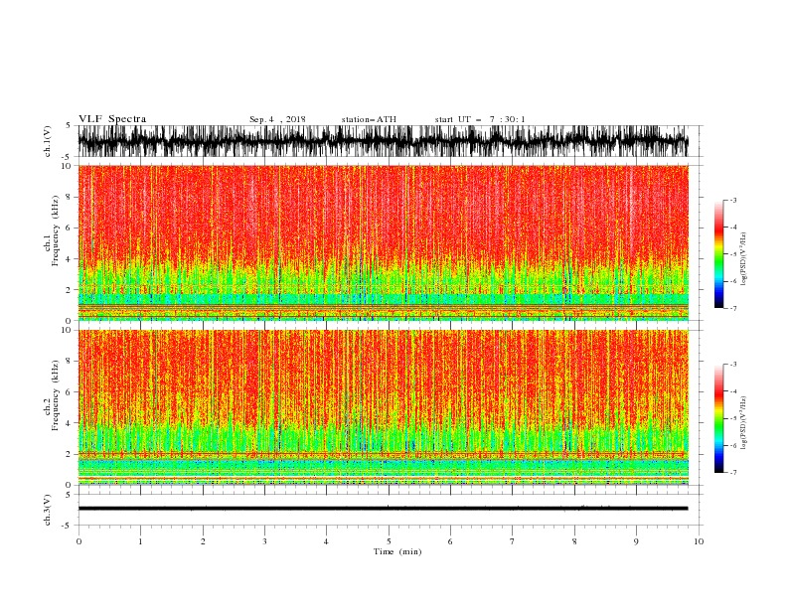
Task: Click time axis tick label "5"
Action: [x=389, y=541]
